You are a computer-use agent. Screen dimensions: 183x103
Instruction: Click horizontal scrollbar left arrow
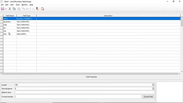pos(1,74)
